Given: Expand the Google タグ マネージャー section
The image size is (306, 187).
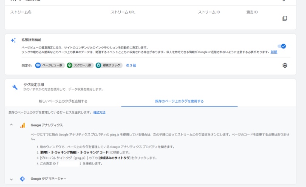Looking at the screenshot, I should 11,179.
